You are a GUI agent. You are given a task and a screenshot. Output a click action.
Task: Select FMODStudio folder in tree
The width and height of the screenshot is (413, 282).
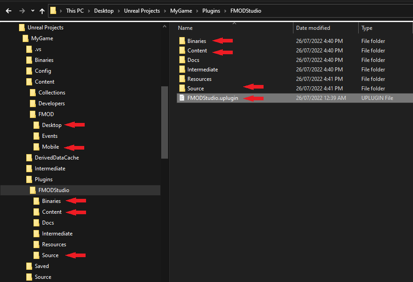tap(54, 190)
